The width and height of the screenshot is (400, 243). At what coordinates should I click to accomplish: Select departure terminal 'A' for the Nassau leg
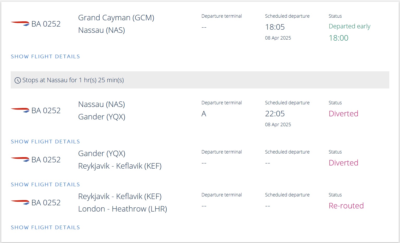click(x=204, y=114)
